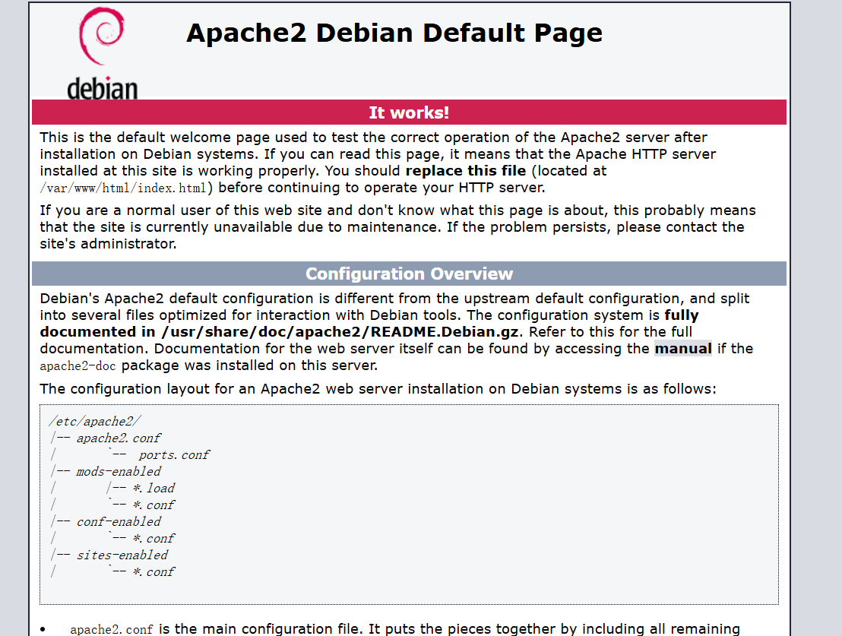The width and height of the screenshot is (842, 636).
Task: Click the bold 'replace this file' text
Action: point(466,171)
